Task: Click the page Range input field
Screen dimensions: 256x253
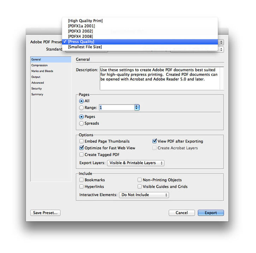Action: pyautogui.click(x=117, y=108)
